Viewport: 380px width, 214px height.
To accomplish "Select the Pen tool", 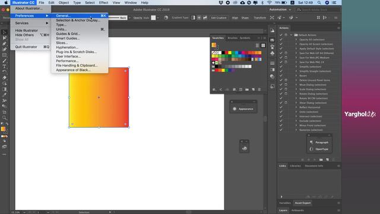I will (4, 43).
